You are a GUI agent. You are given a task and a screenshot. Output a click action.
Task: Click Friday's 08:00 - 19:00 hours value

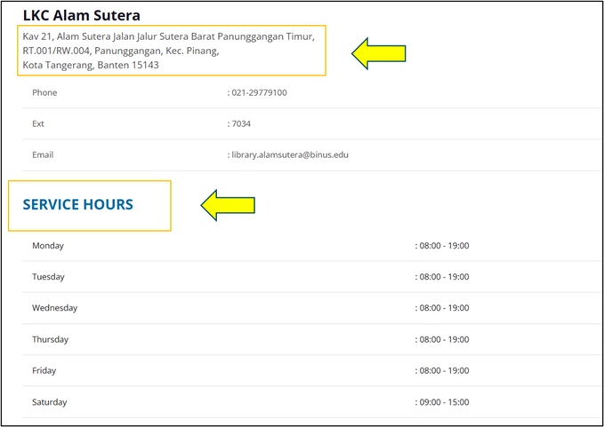click(x=443, y=371)
